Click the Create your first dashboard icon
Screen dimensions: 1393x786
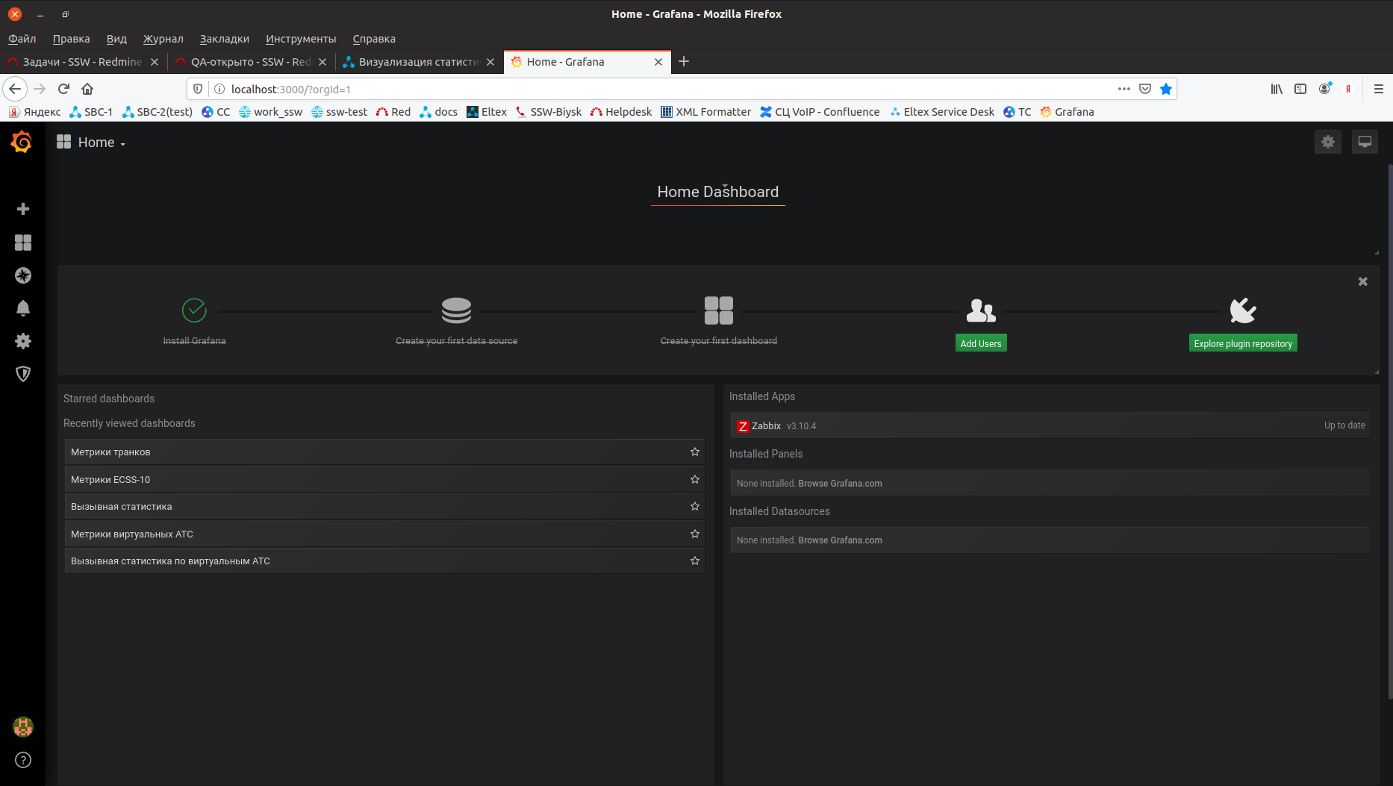[x=719, y=311]
